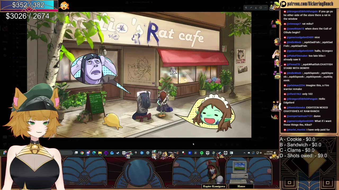339x190 pixels.
Task: Select username @stoneage7 in chat
Action: [294, 24]
